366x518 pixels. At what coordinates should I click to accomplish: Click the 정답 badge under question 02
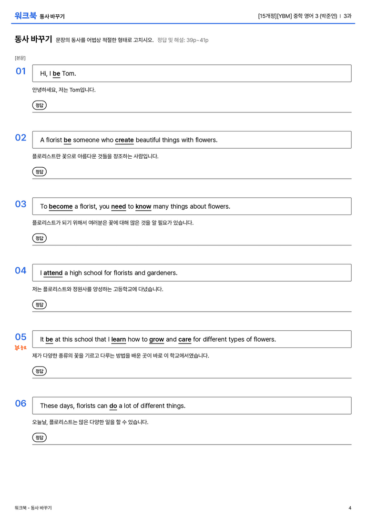(x=39, y=172)
